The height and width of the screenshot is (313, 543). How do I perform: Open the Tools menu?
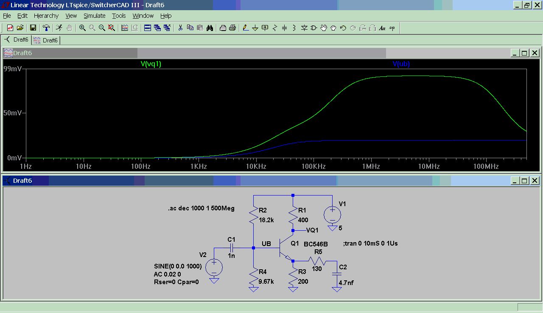point(119,16)
